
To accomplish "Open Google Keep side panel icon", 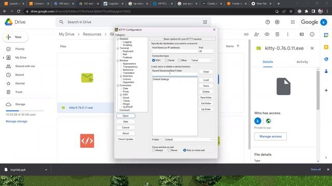I will (326, 47).
